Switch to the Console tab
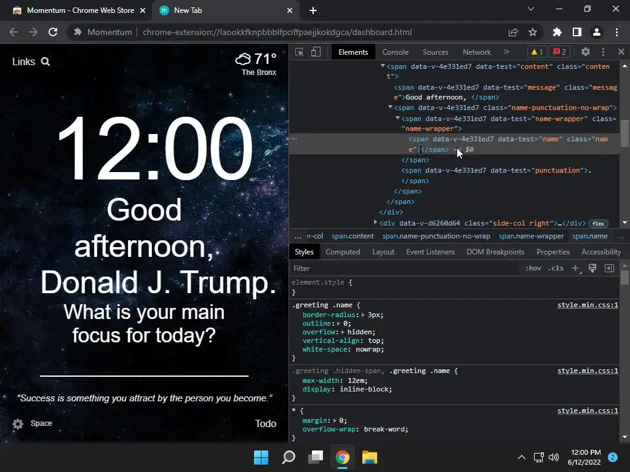Viewport: 630px width, 472px height. click(395, 52)
